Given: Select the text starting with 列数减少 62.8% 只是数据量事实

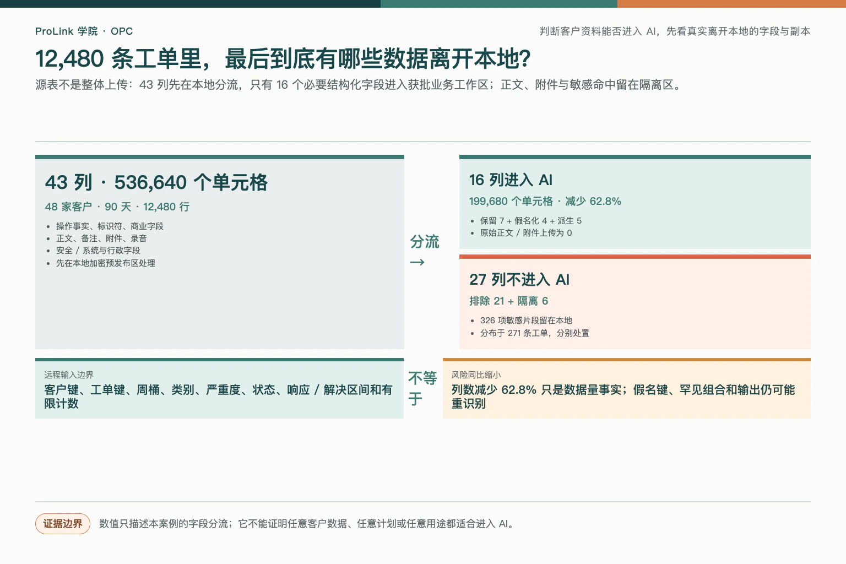Looking at the screenshot, I should pos(623,397).
